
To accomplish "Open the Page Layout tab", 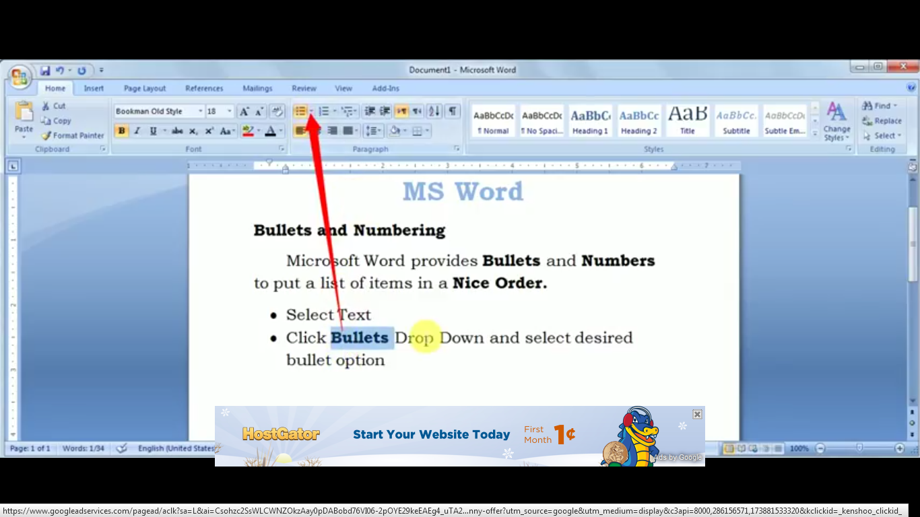I will point(145,88).
